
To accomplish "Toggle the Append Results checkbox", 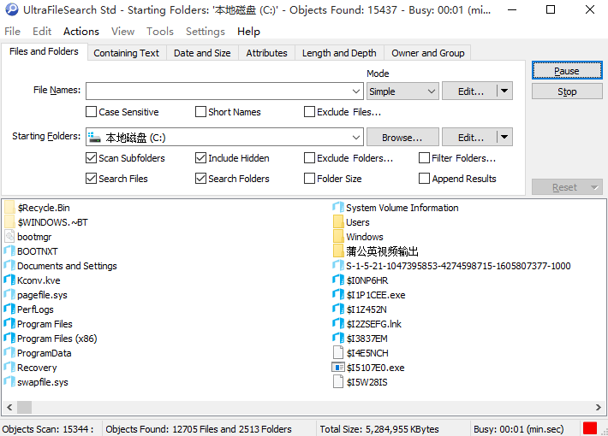I will [x=424, y=179].
